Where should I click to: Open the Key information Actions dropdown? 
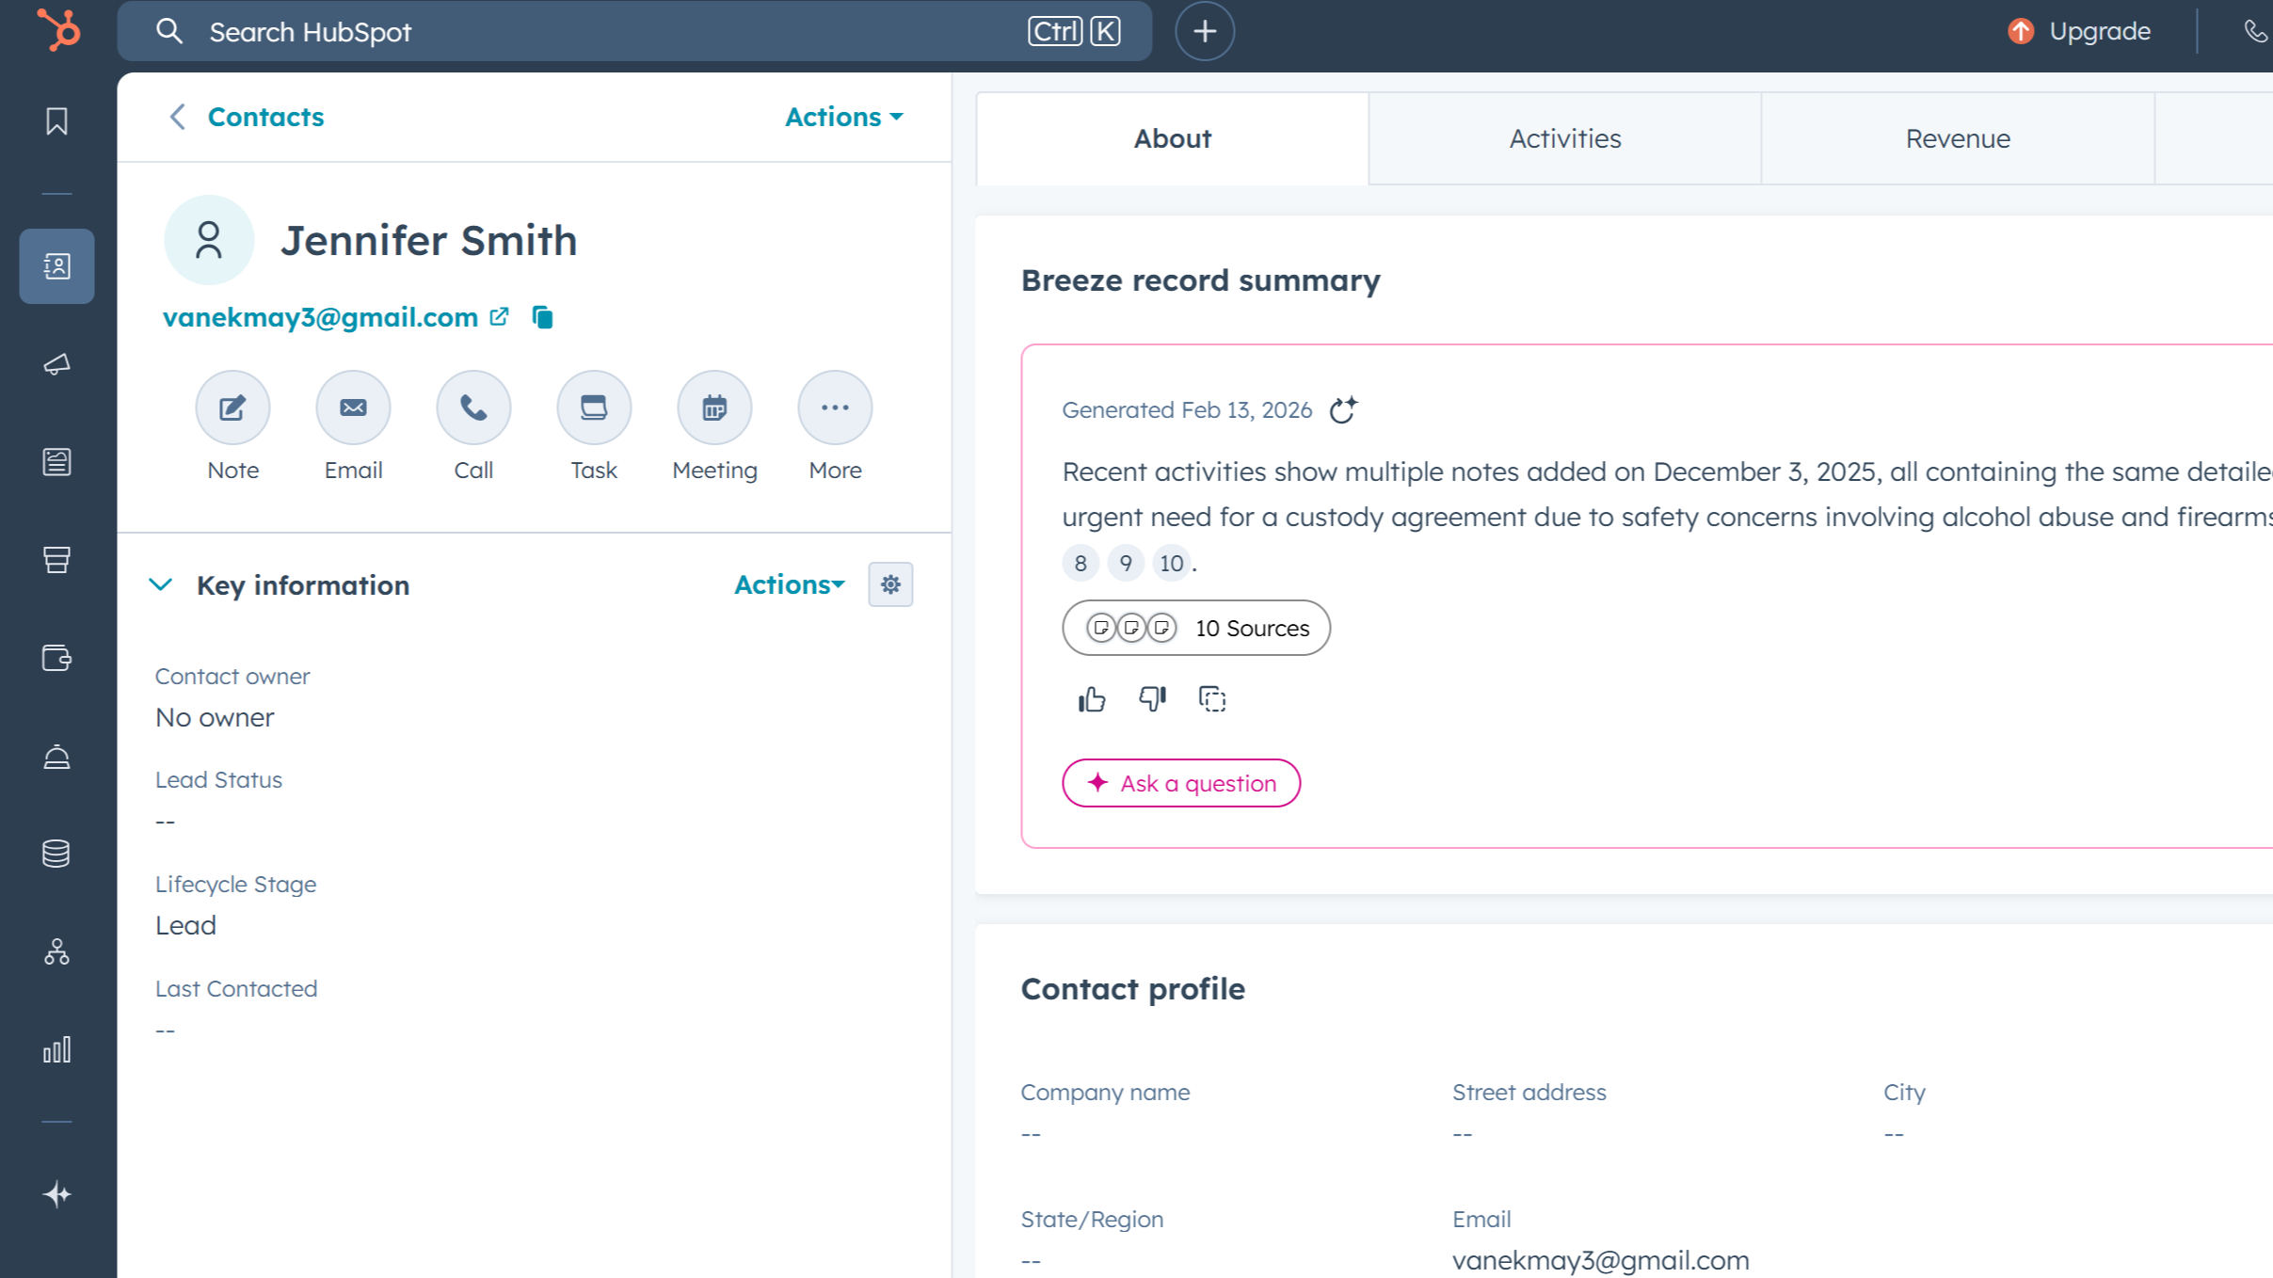click(789, 584)
